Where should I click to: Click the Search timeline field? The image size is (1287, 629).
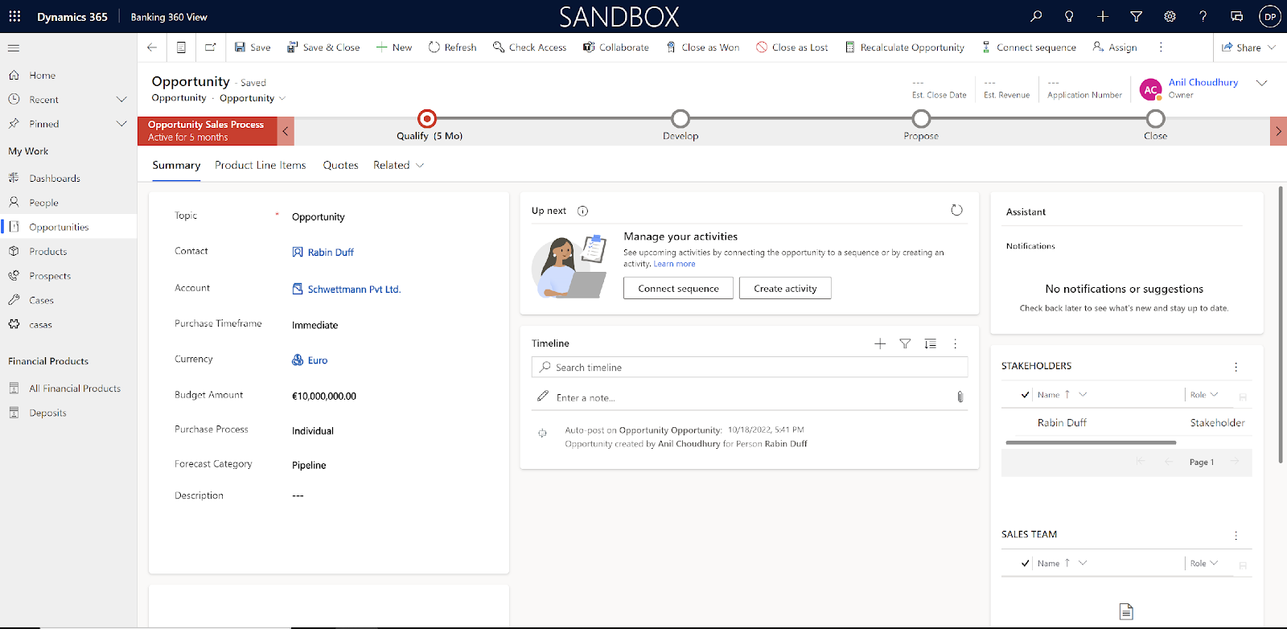(750, 368)
